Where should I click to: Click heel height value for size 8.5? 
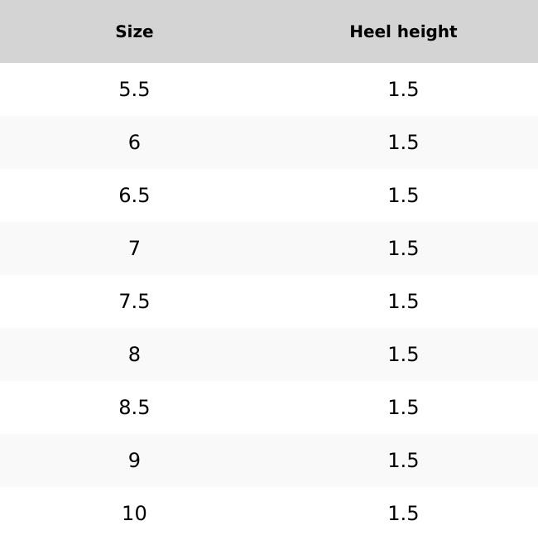point(403,407)
